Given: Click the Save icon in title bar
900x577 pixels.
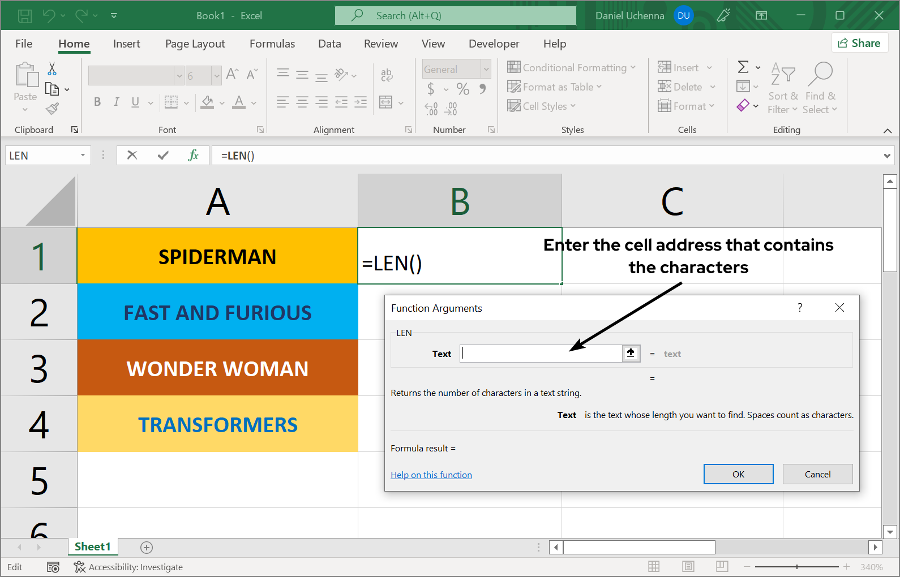Looking at the screenshot, I should (x=25, y=16).
